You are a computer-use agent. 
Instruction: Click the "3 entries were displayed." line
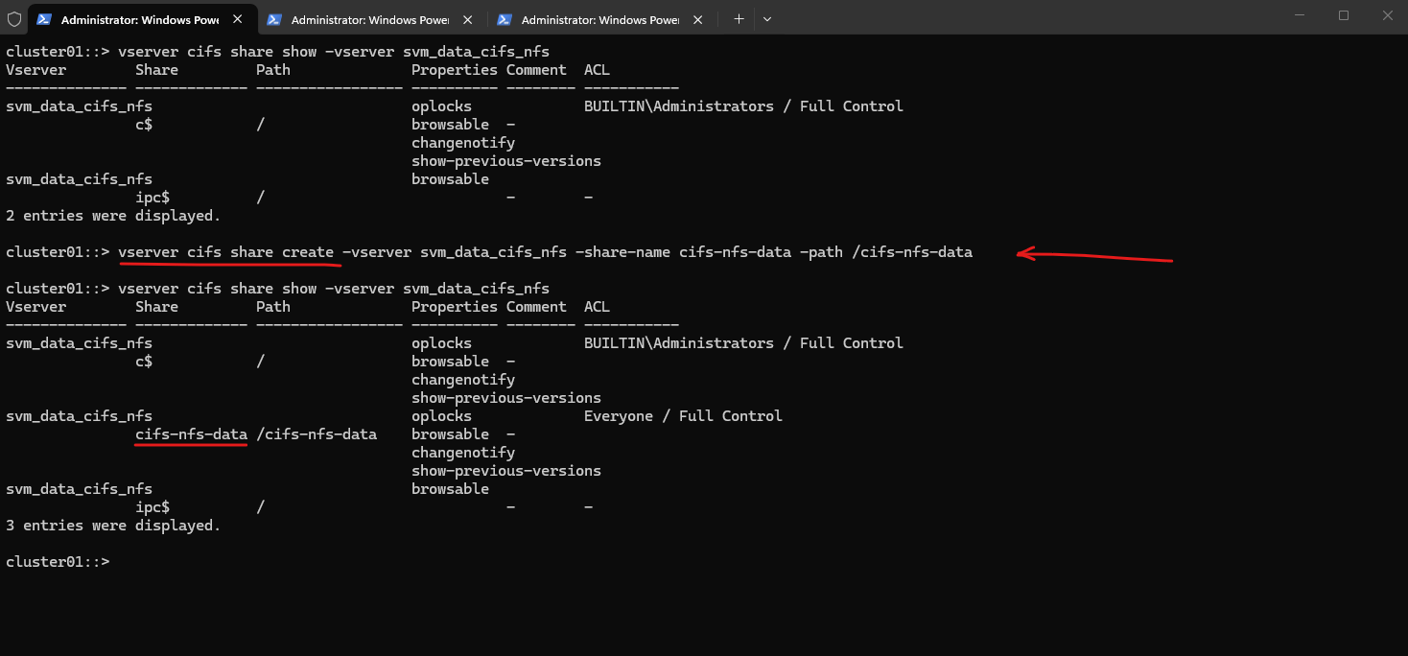tap(113, 526)
